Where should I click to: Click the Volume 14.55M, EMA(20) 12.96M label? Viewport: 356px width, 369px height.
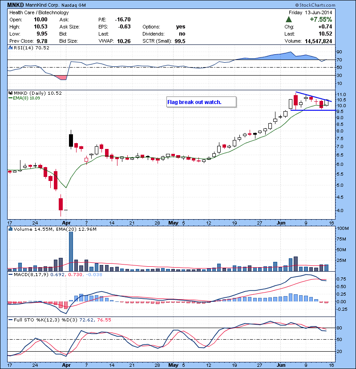click(x=55, y=229)
